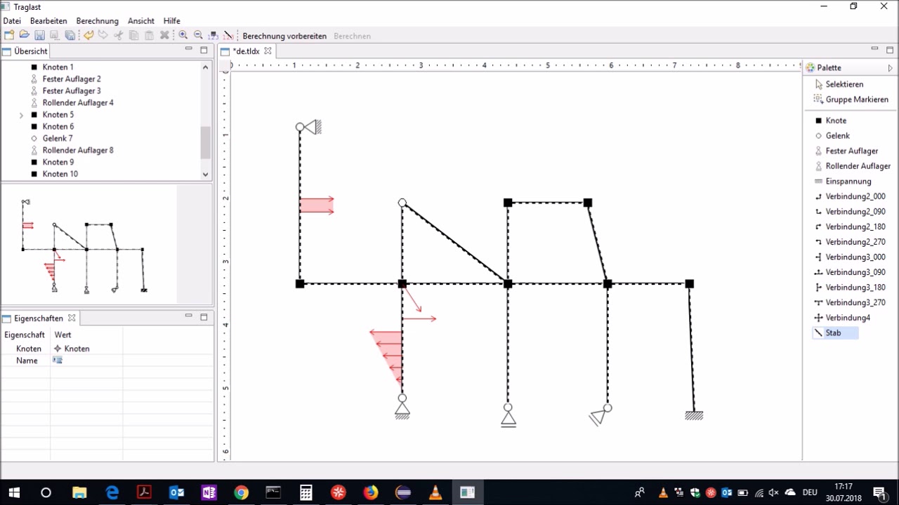
Task: Select Fester Auflager 2 in overview
Action: coord(72,79)
